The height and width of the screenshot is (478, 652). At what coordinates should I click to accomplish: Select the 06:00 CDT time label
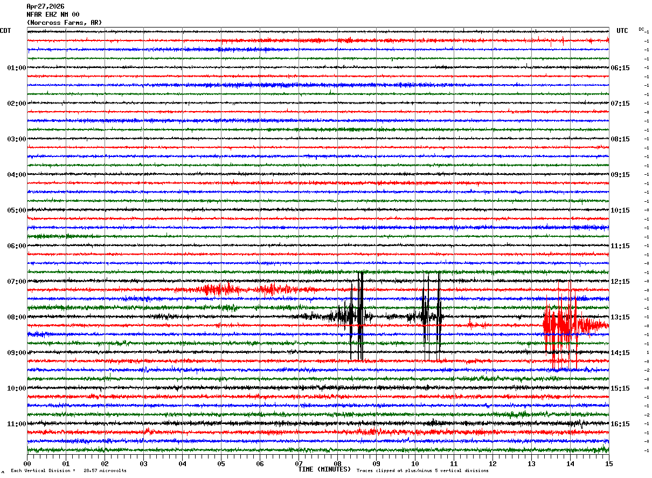click(17, 246)
